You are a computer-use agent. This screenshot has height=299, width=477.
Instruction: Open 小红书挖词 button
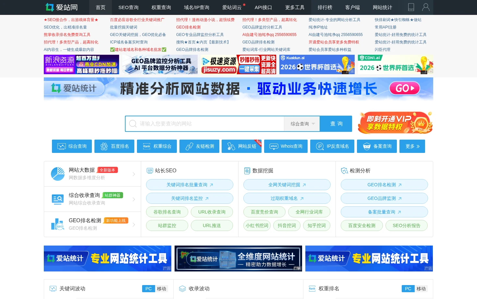(257, 225)
